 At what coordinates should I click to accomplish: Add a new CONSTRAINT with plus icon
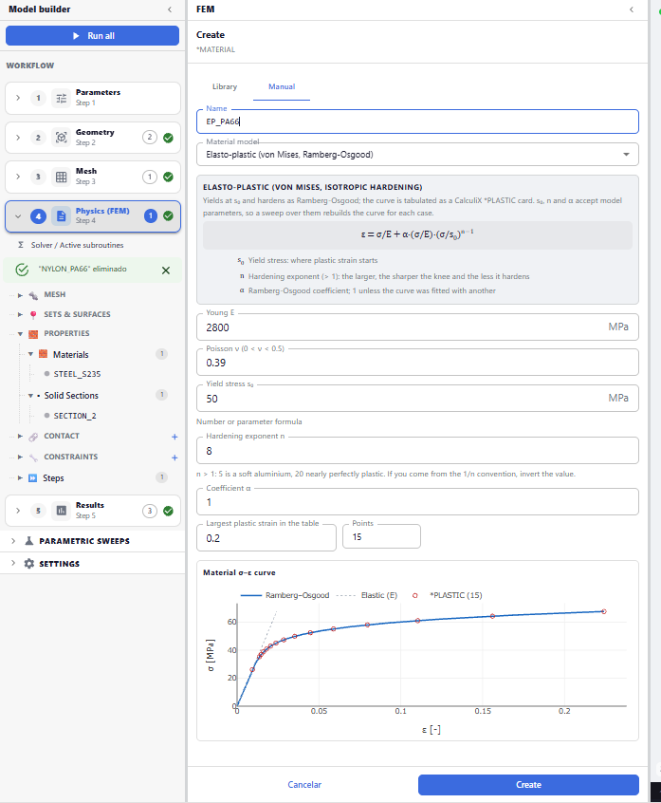tap(174, 458)
